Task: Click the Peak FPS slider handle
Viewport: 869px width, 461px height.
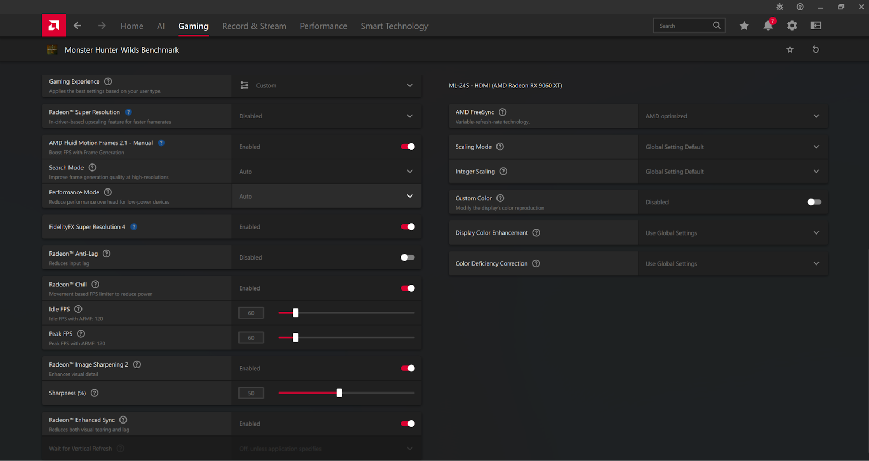Action: click(x=295, y=338)
